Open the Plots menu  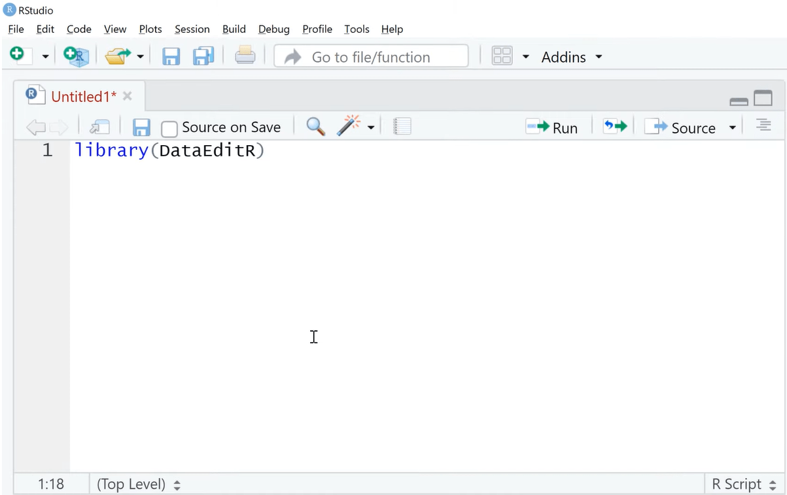coord(150,29)
